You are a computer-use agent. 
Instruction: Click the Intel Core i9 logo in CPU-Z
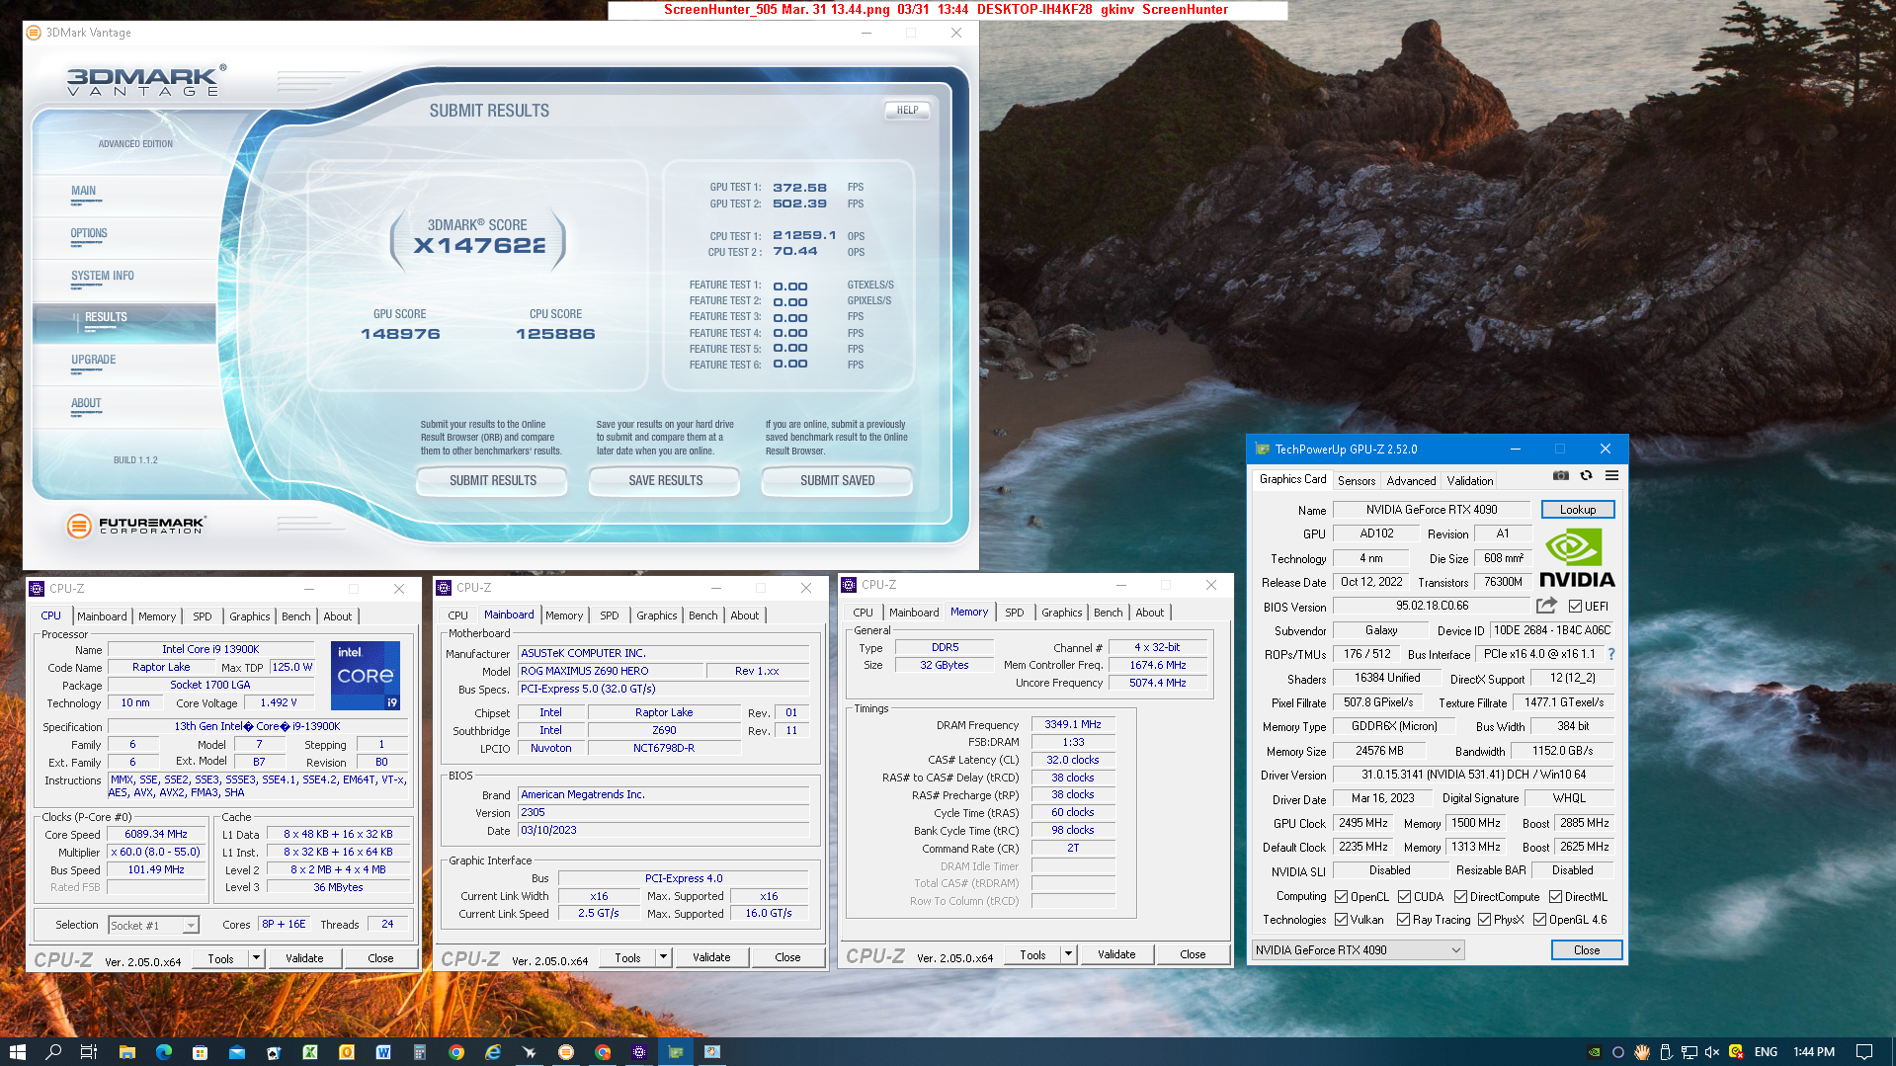366,676
